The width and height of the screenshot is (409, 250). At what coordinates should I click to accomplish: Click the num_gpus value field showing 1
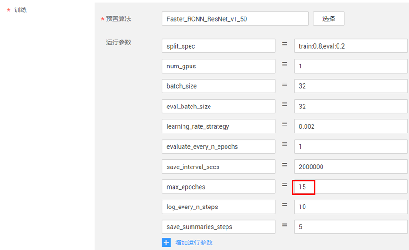[350, 66]
